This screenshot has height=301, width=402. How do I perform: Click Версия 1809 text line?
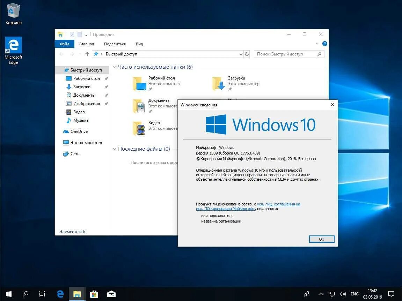(228, 153)
